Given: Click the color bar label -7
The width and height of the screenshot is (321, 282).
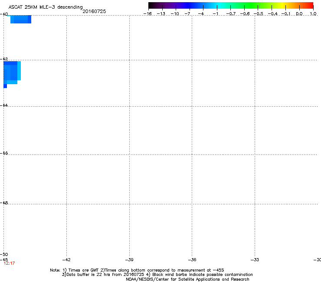Looking at the screenshot, I should tap(188, 14).
